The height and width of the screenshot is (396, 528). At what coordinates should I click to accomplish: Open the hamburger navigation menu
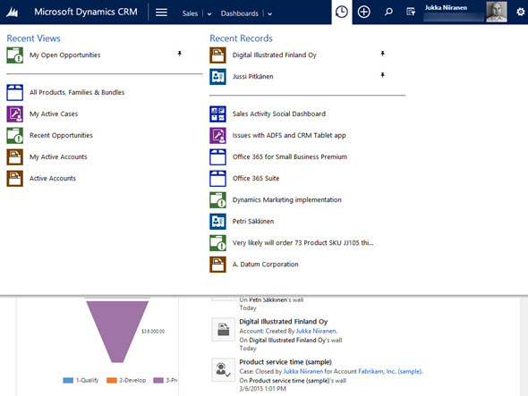161,13
